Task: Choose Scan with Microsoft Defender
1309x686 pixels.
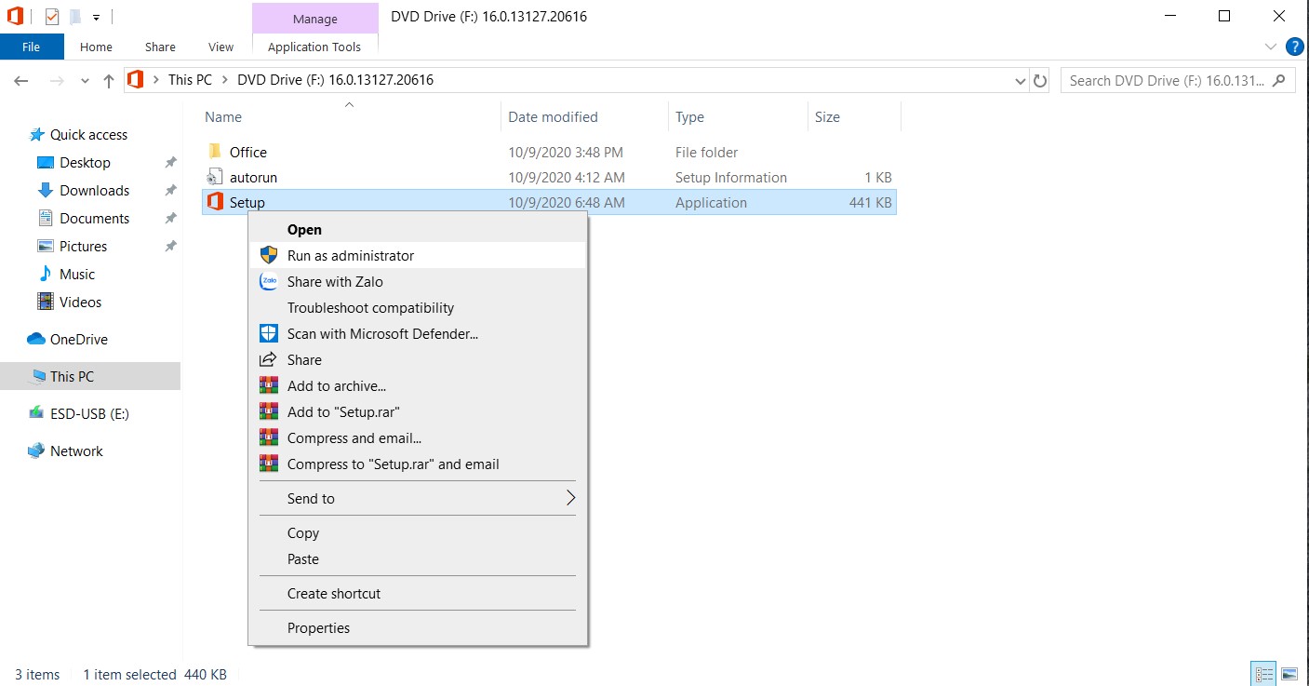Action: (x=418, y=334)
